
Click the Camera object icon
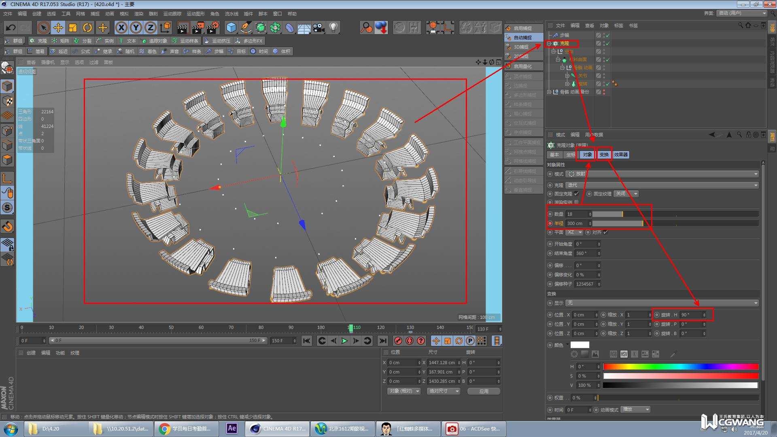[x=319, y=28]
